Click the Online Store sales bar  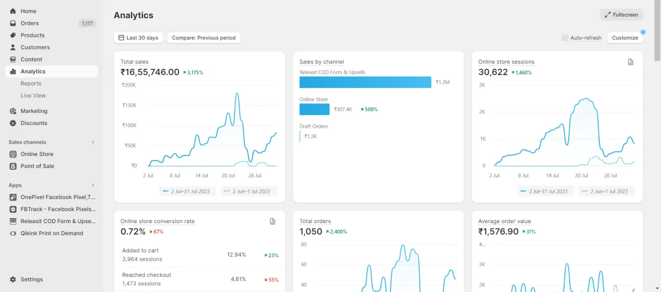click(x=315, y=109)
